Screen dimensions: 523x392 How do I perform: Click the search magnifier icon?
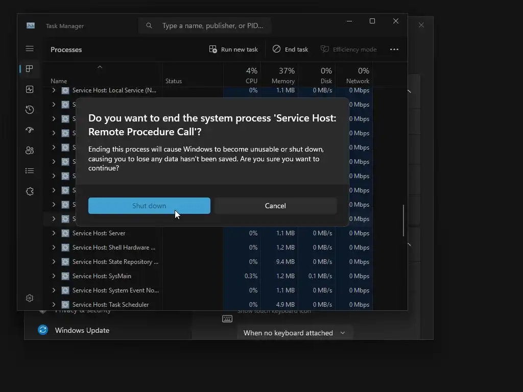149,26
